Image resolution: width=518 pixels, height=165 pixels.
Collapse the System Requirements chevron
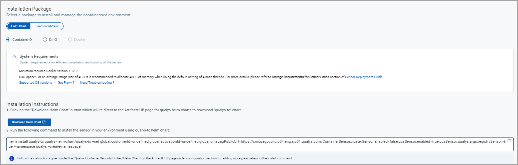[x=14, y=57]
